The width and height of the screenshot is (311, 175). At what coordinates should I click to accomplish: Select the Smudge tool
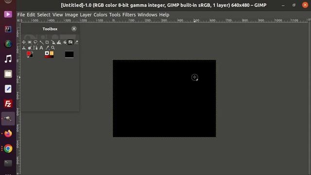(30, 48)
